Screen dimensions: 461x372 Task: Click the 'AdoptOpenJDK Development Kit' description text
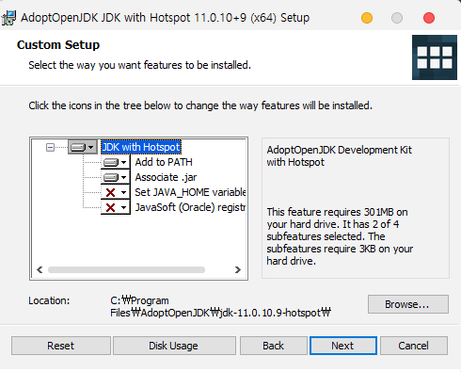(339, 156)
